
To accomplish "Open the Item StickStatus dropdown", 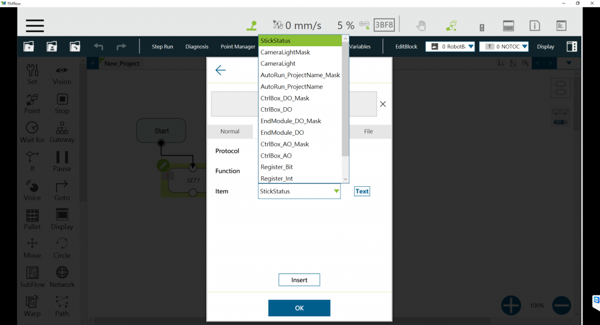I will pos(299,191).
